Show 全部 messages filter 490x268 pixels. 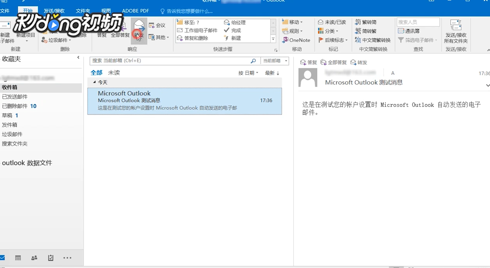96,72
